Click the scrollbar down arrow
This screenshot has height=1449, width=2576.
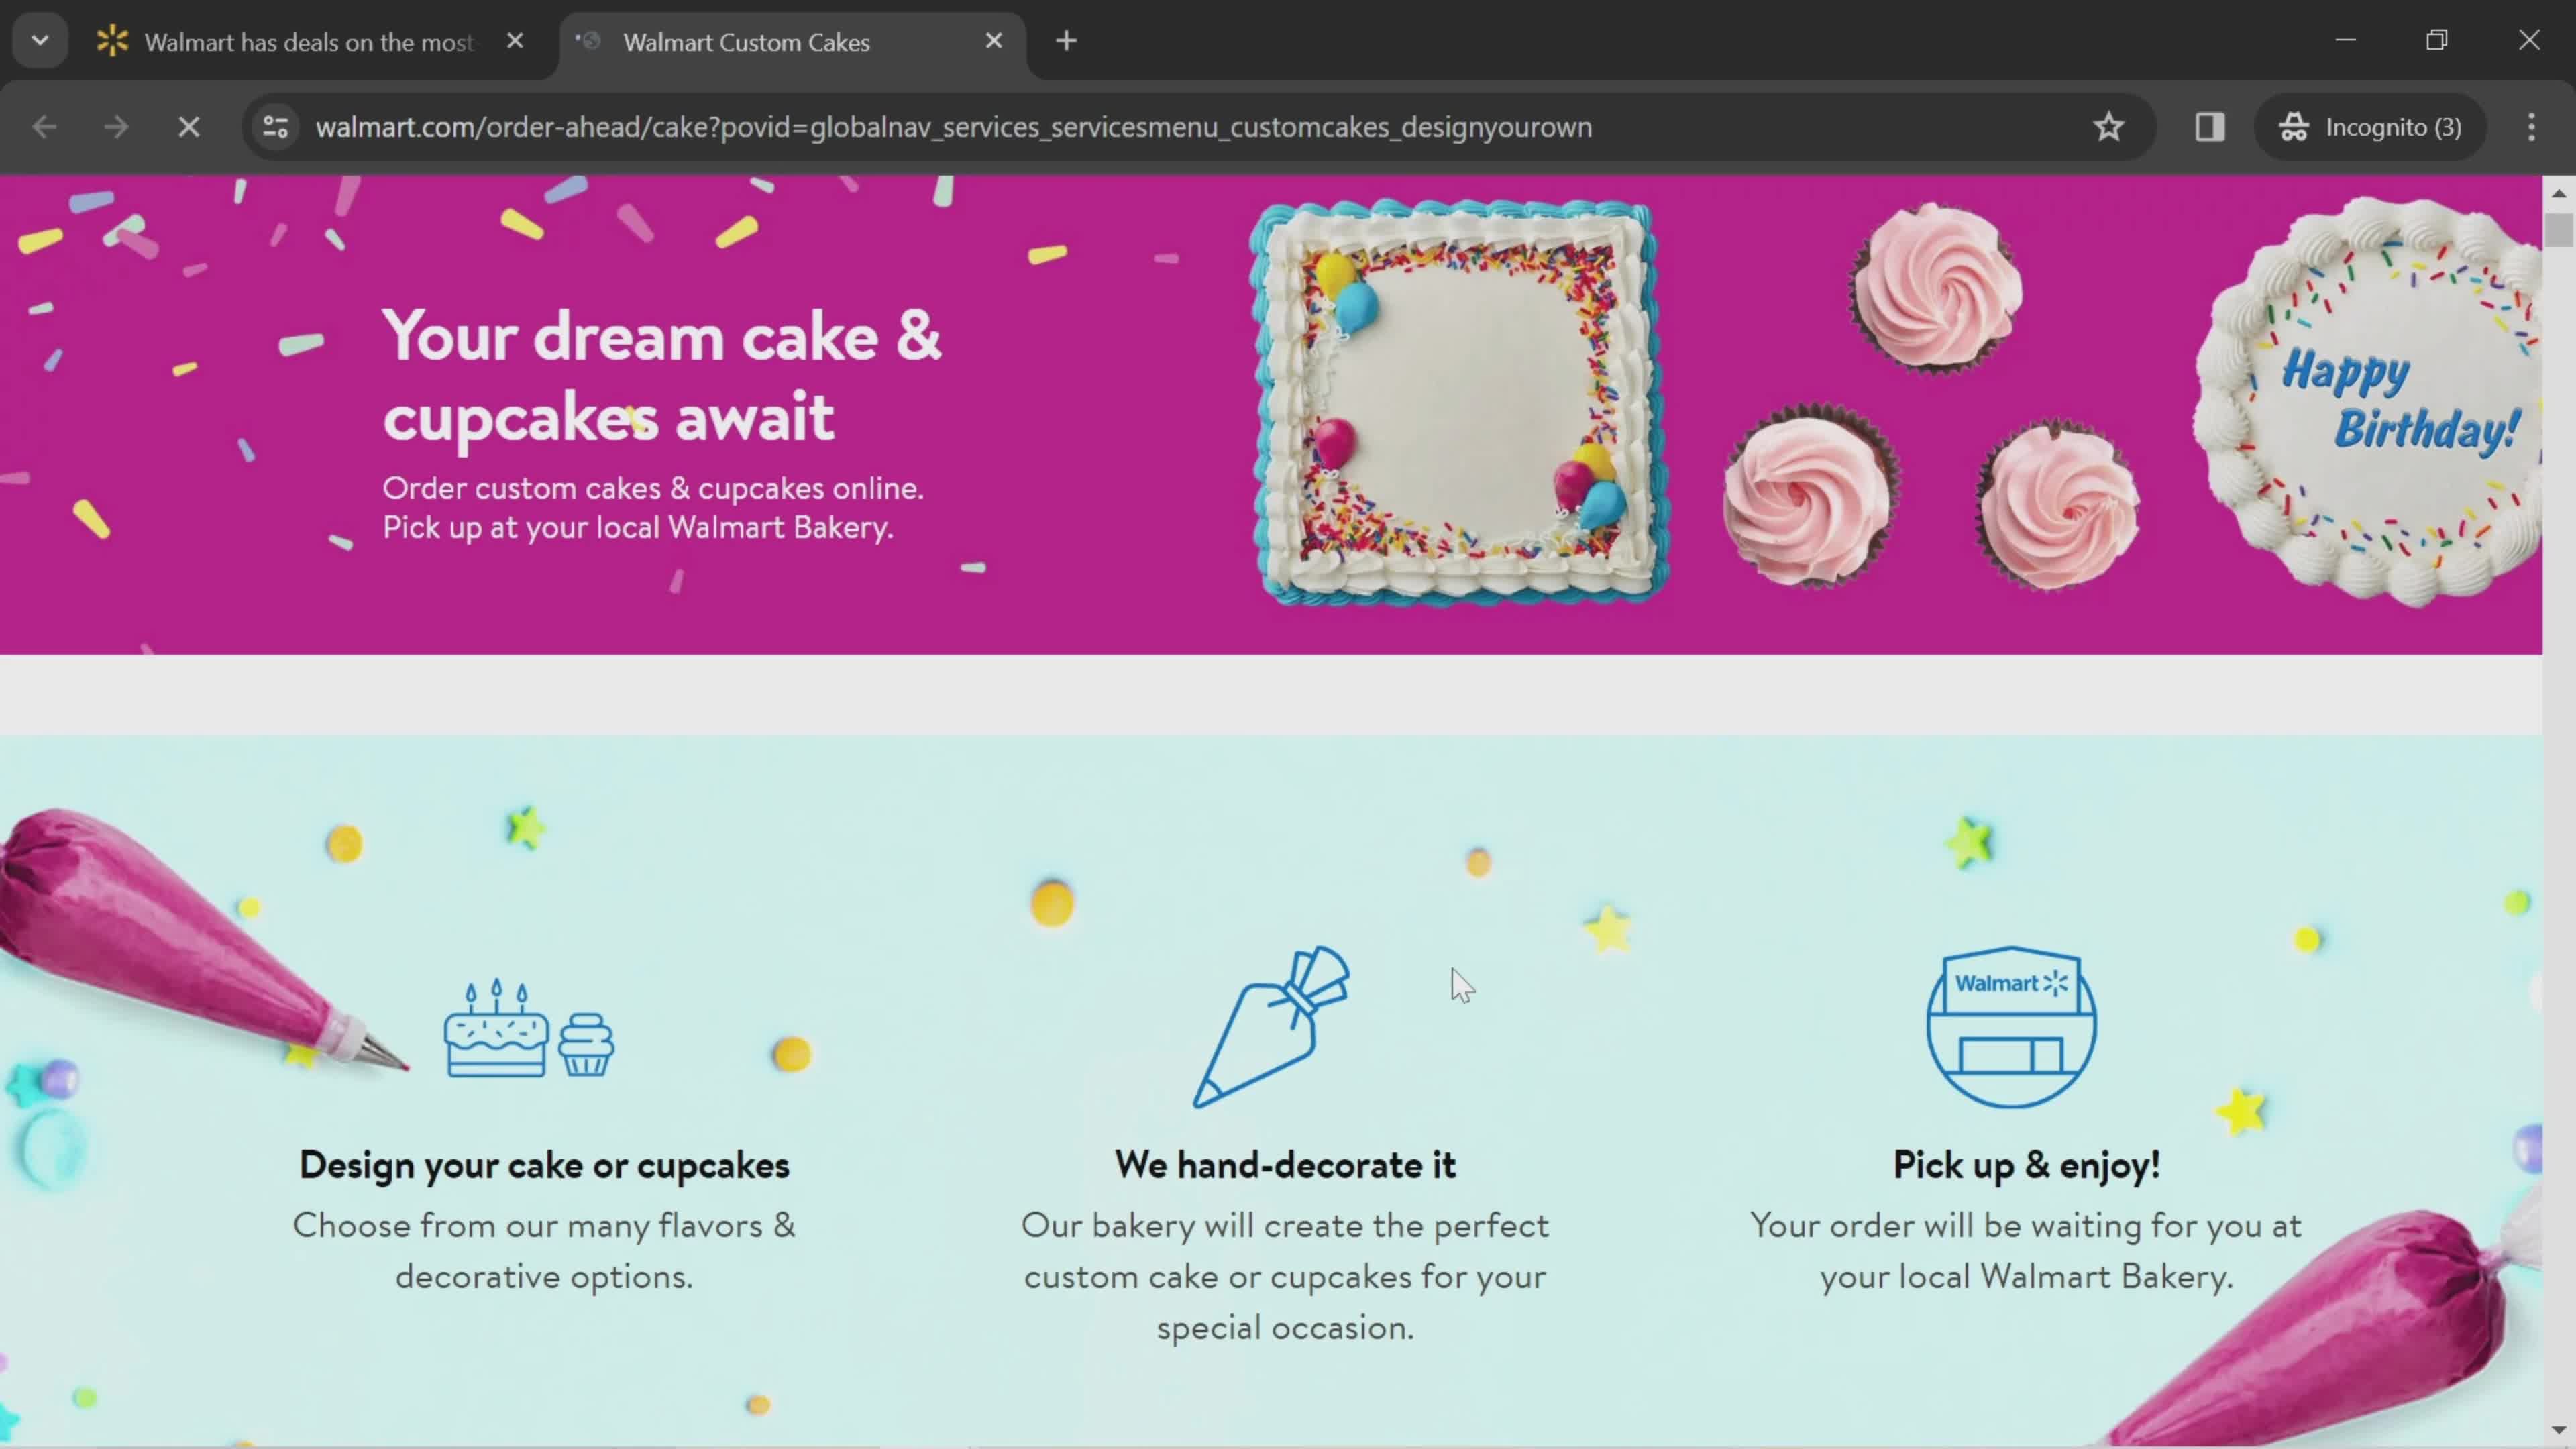(2559, 1430)
